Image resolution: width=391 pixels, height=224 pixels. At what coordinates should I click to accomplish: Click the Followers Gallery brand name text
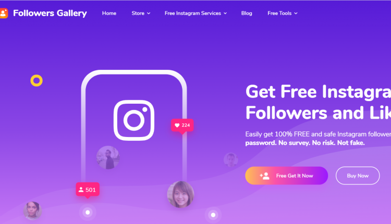[50, 13]
